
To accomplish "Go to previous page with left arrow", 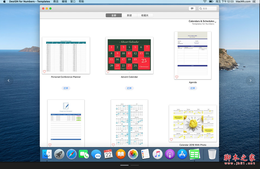I will tap(8, 80).
